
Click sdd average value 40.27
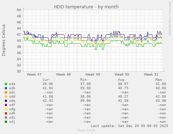coord(123,97)
